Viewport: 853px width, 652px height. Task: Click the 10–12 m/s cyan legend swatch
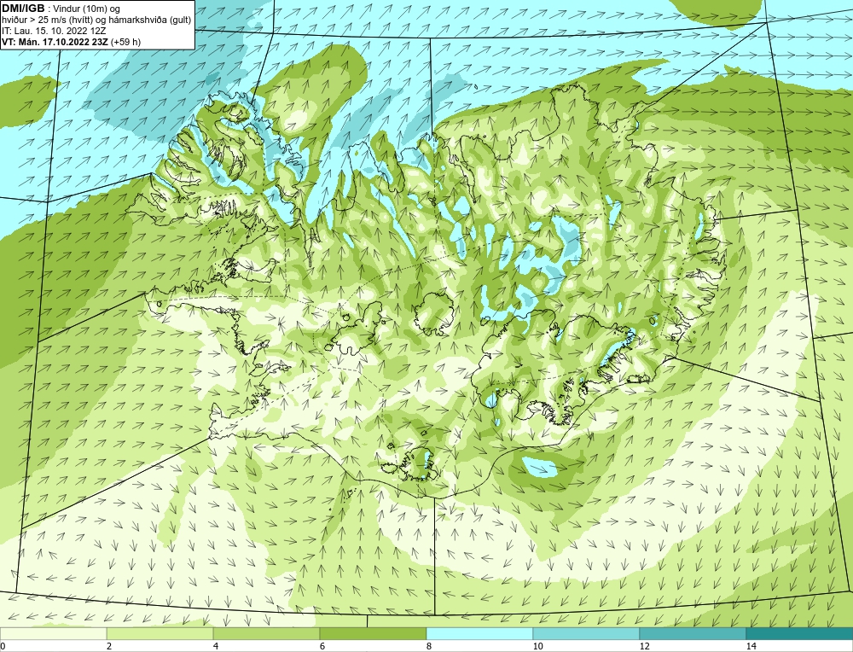(587, 633)
